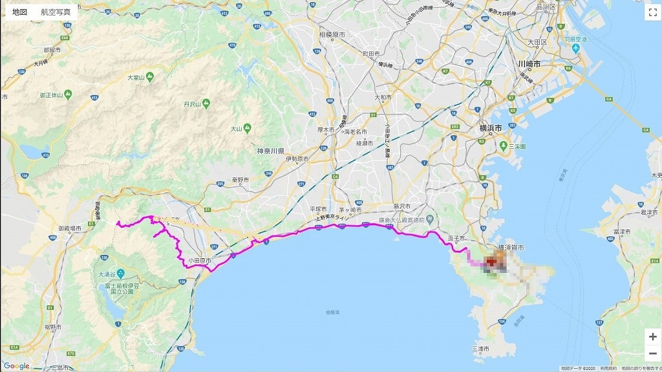Click the 三溪園 park marker
Image resolution: width=662 pixels, height=372 pixels.
pos(503,146)
